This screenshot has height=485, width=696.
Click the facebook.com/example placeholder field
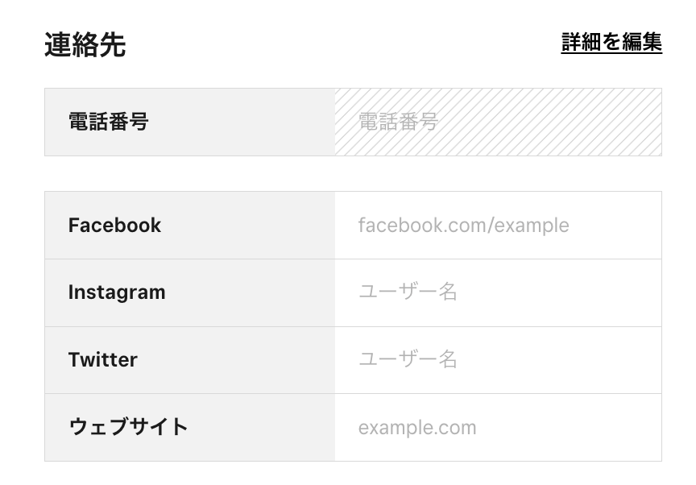point(498,226)
